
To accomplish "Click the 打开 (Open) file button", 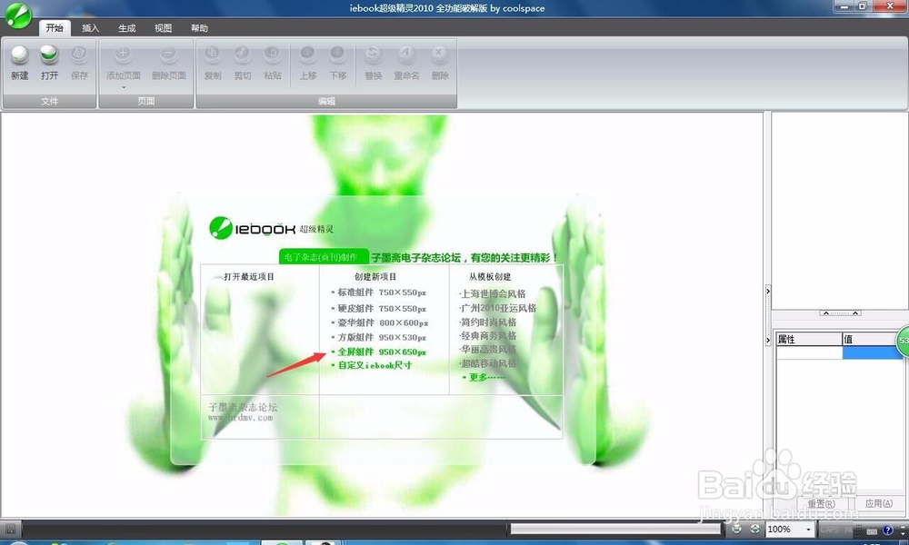I will [x=49, y=64].
